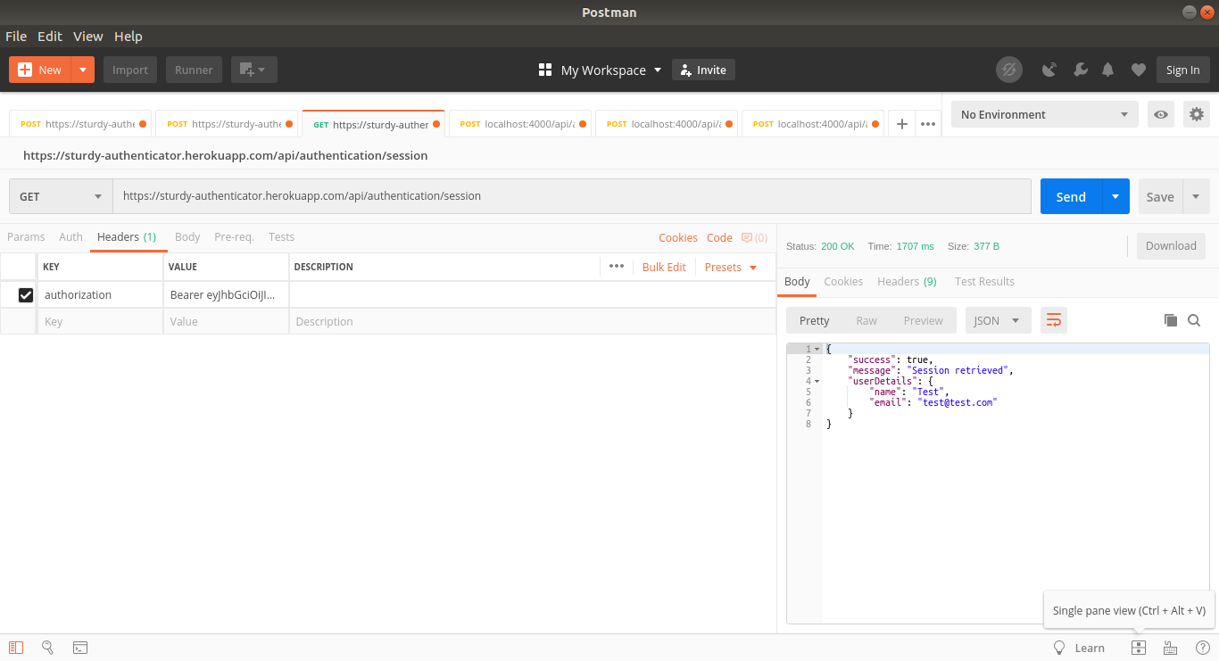Select Preview response view
Image resolution: width=1219 pixels, height=661 pixels.
923,320
